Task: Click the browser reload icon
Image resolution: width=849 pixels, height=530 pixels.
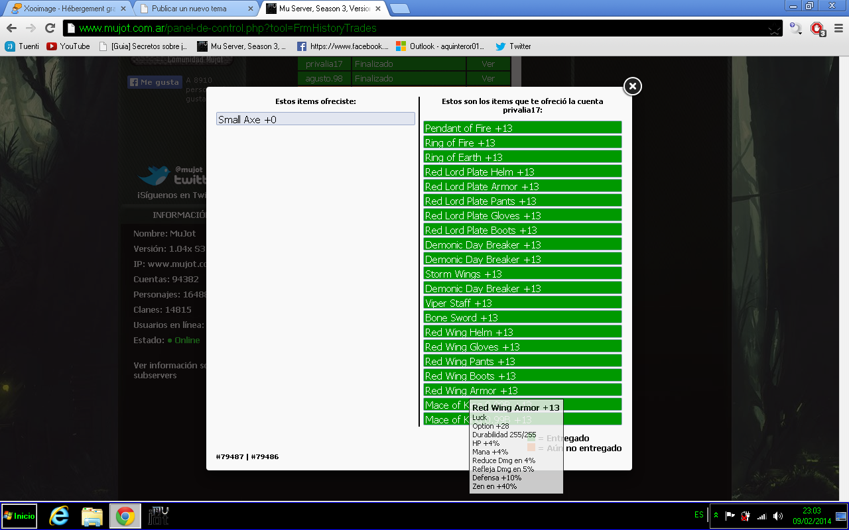Action: [50, 28]
